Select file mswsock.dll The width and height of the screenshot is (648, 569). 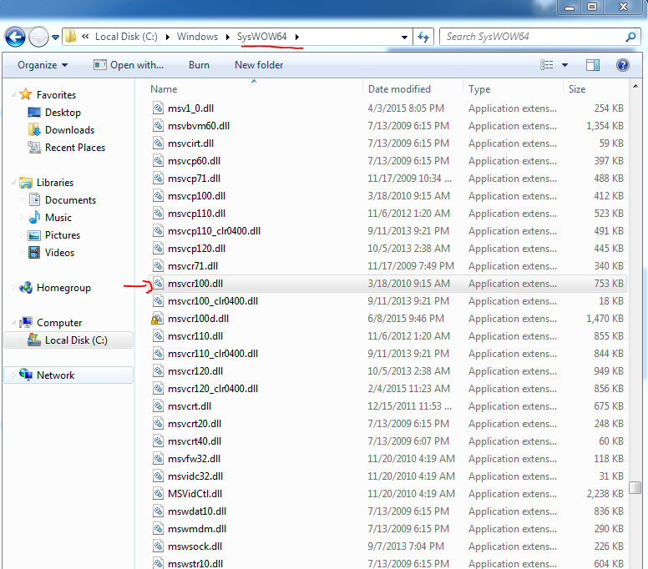[x=195, y=546]
